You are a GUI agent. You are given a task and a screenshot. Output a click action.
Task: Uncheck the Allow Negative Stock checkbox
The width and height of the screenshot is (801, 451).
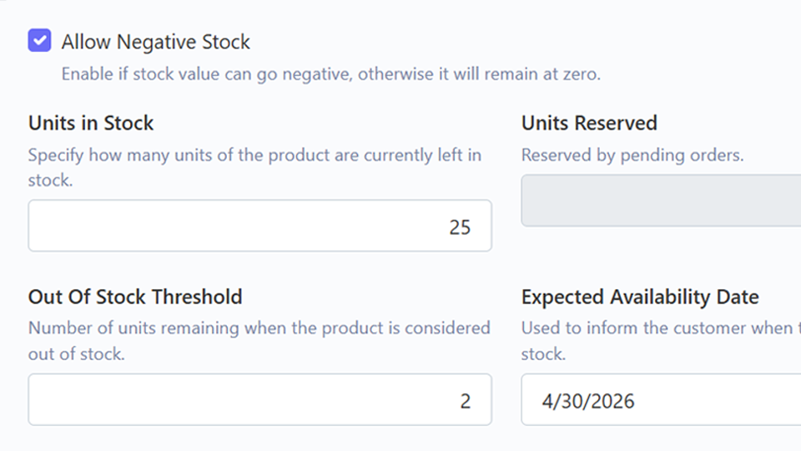click(x=39, y=41)
